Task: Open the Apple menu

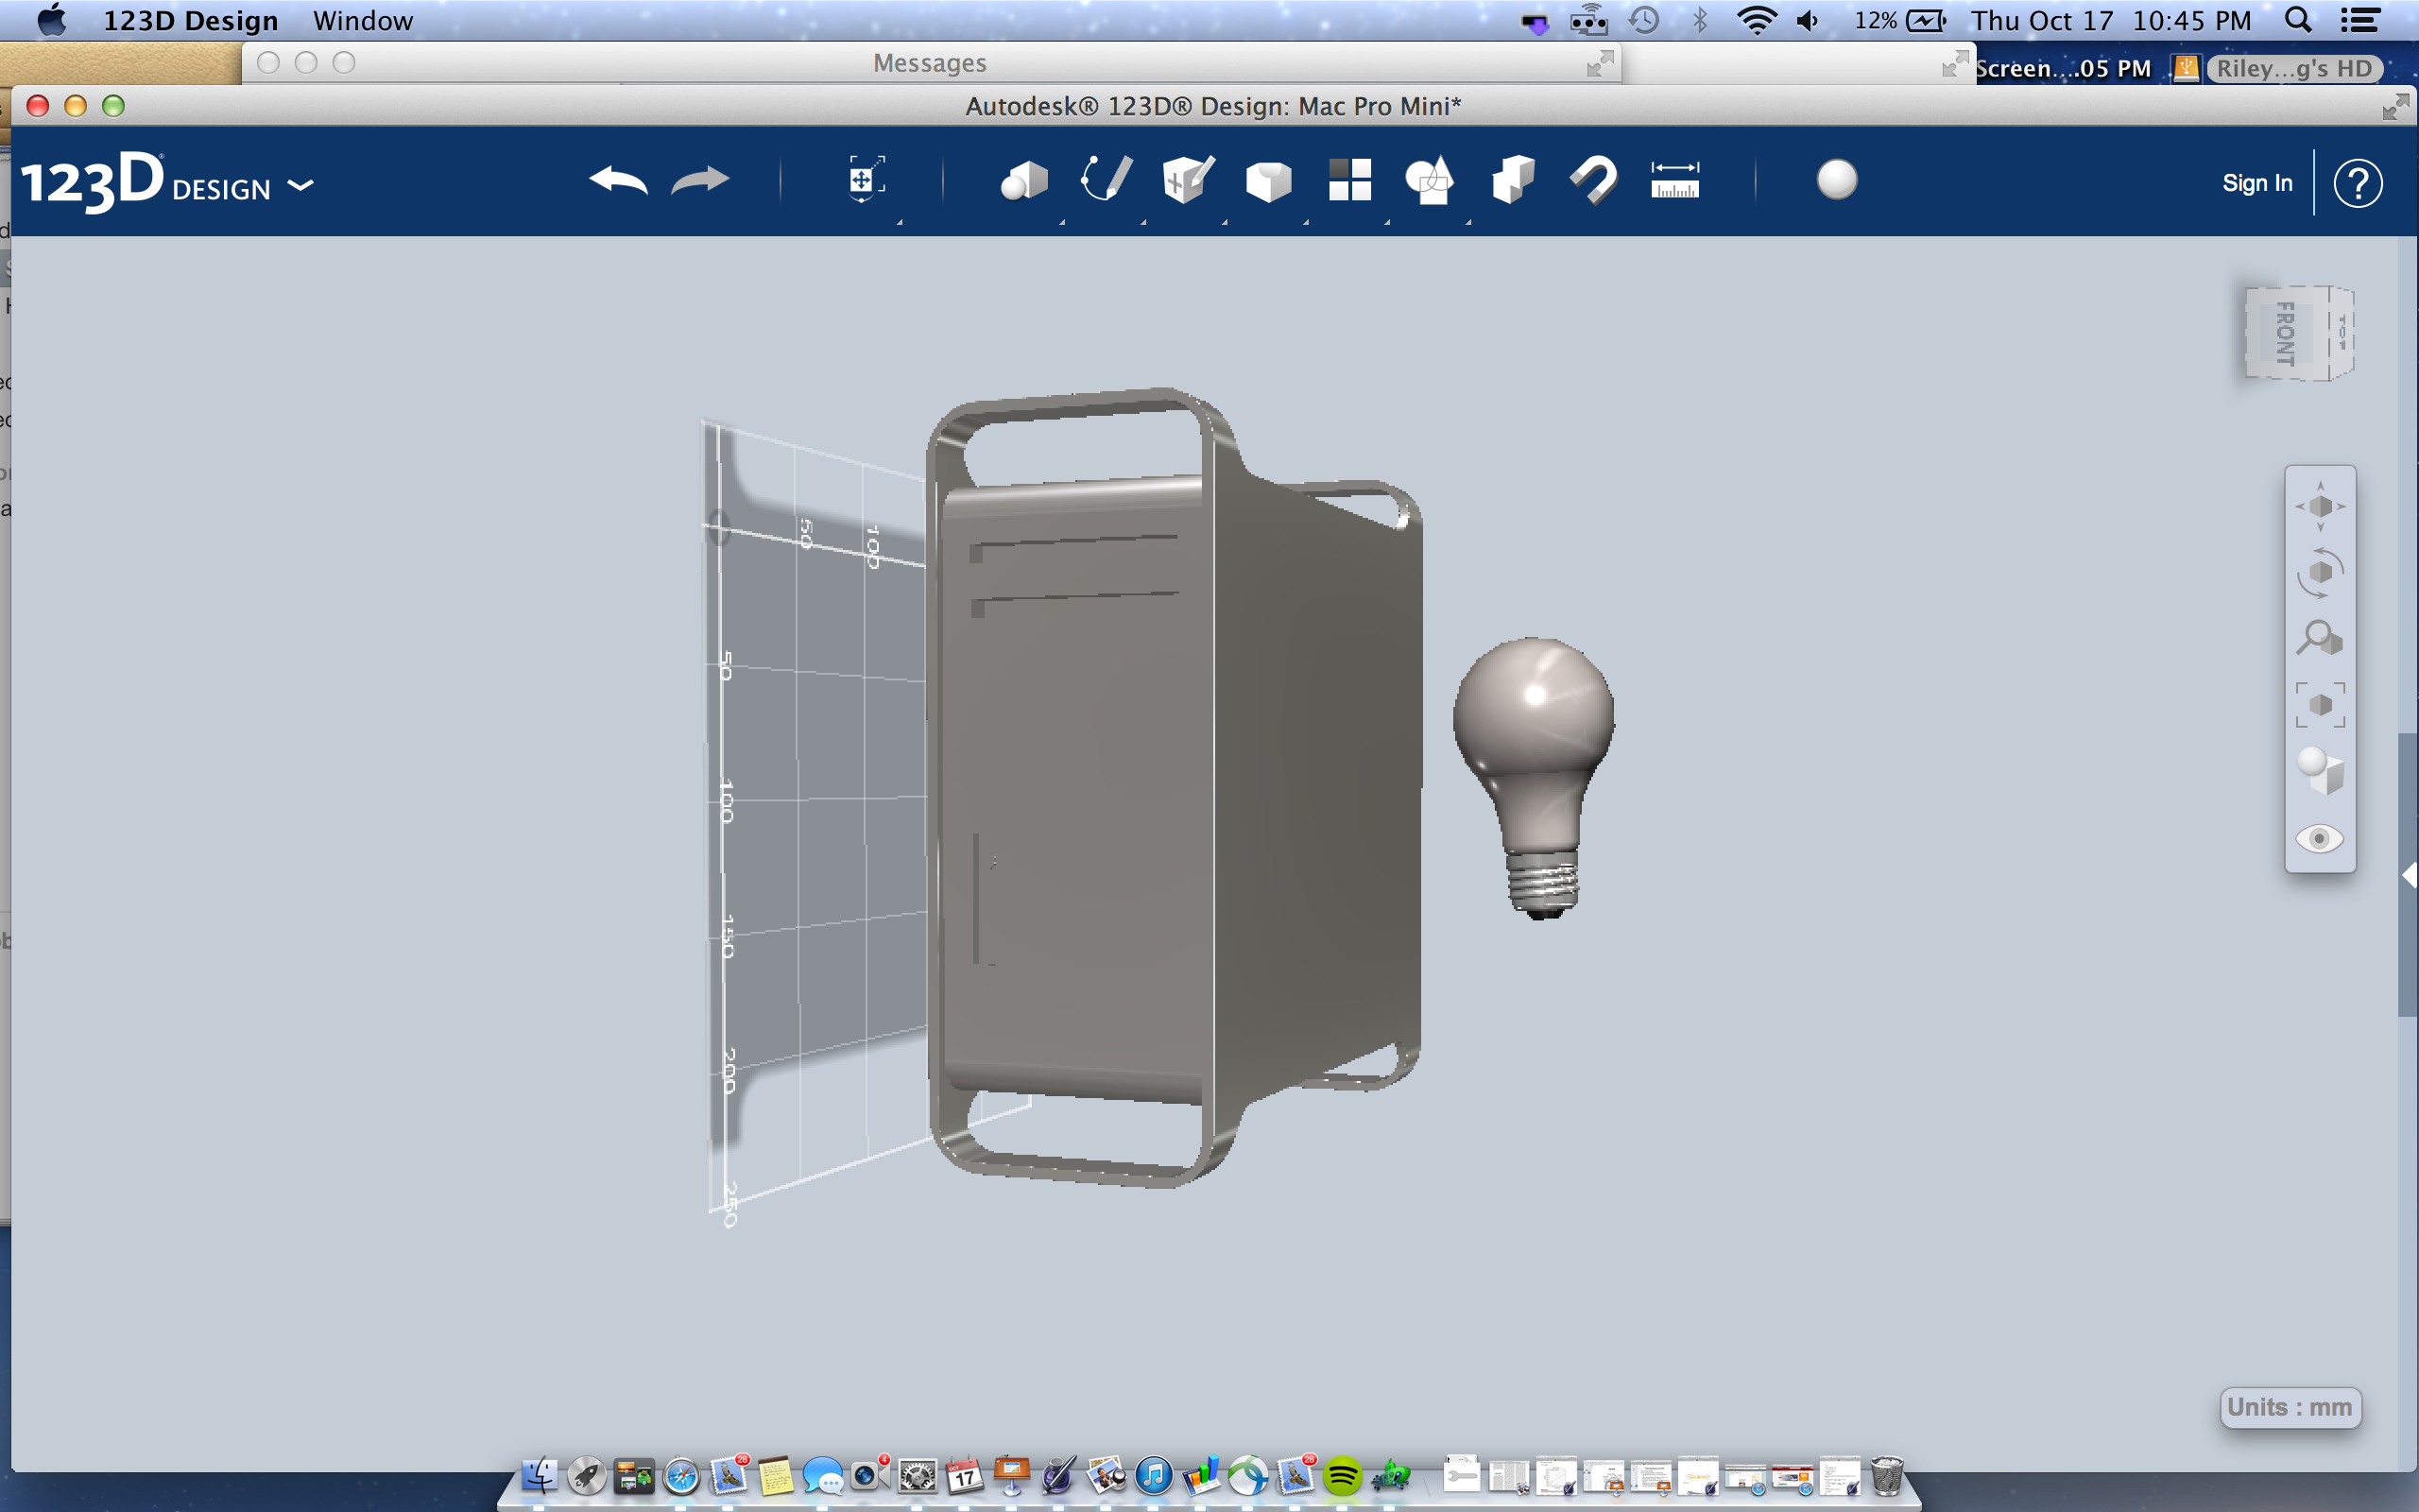Action: click(x=52, y=19)
